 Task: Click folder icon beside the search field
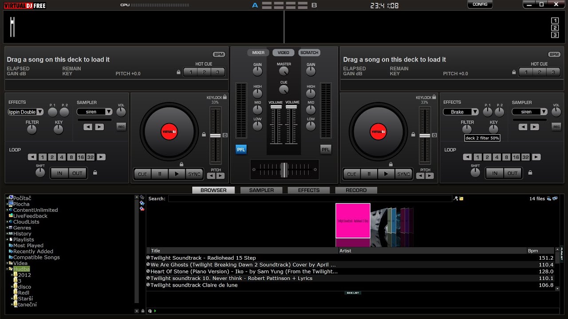coord(461,198)
